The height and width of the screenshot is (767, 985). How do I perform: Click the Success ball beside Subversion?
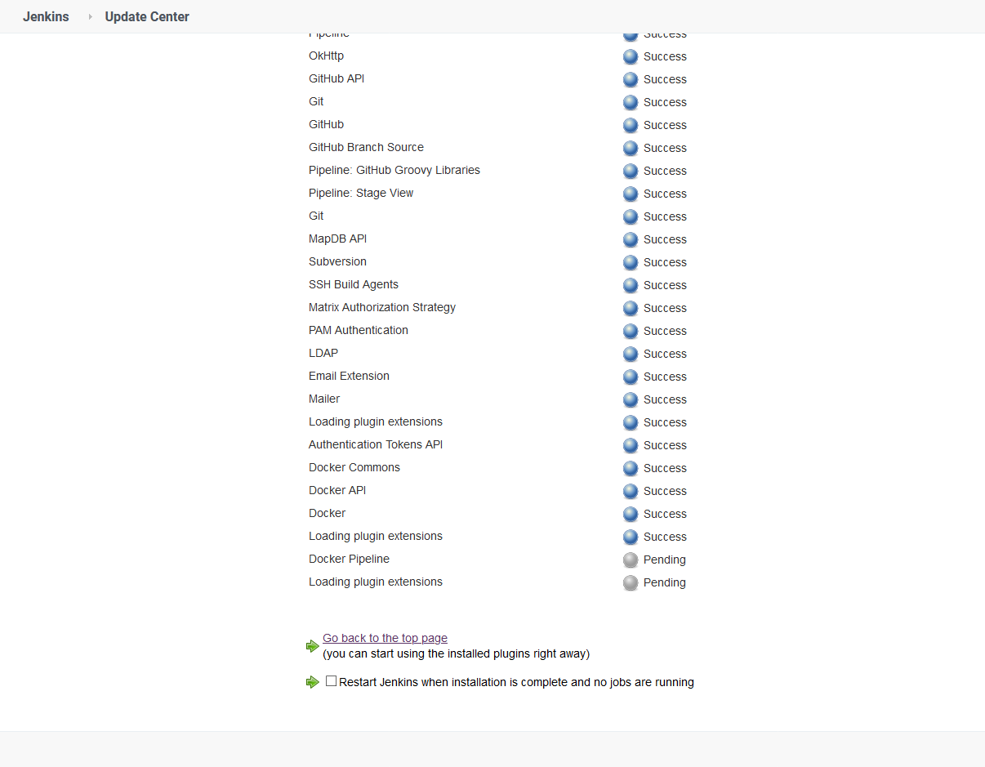click(630, 262)
